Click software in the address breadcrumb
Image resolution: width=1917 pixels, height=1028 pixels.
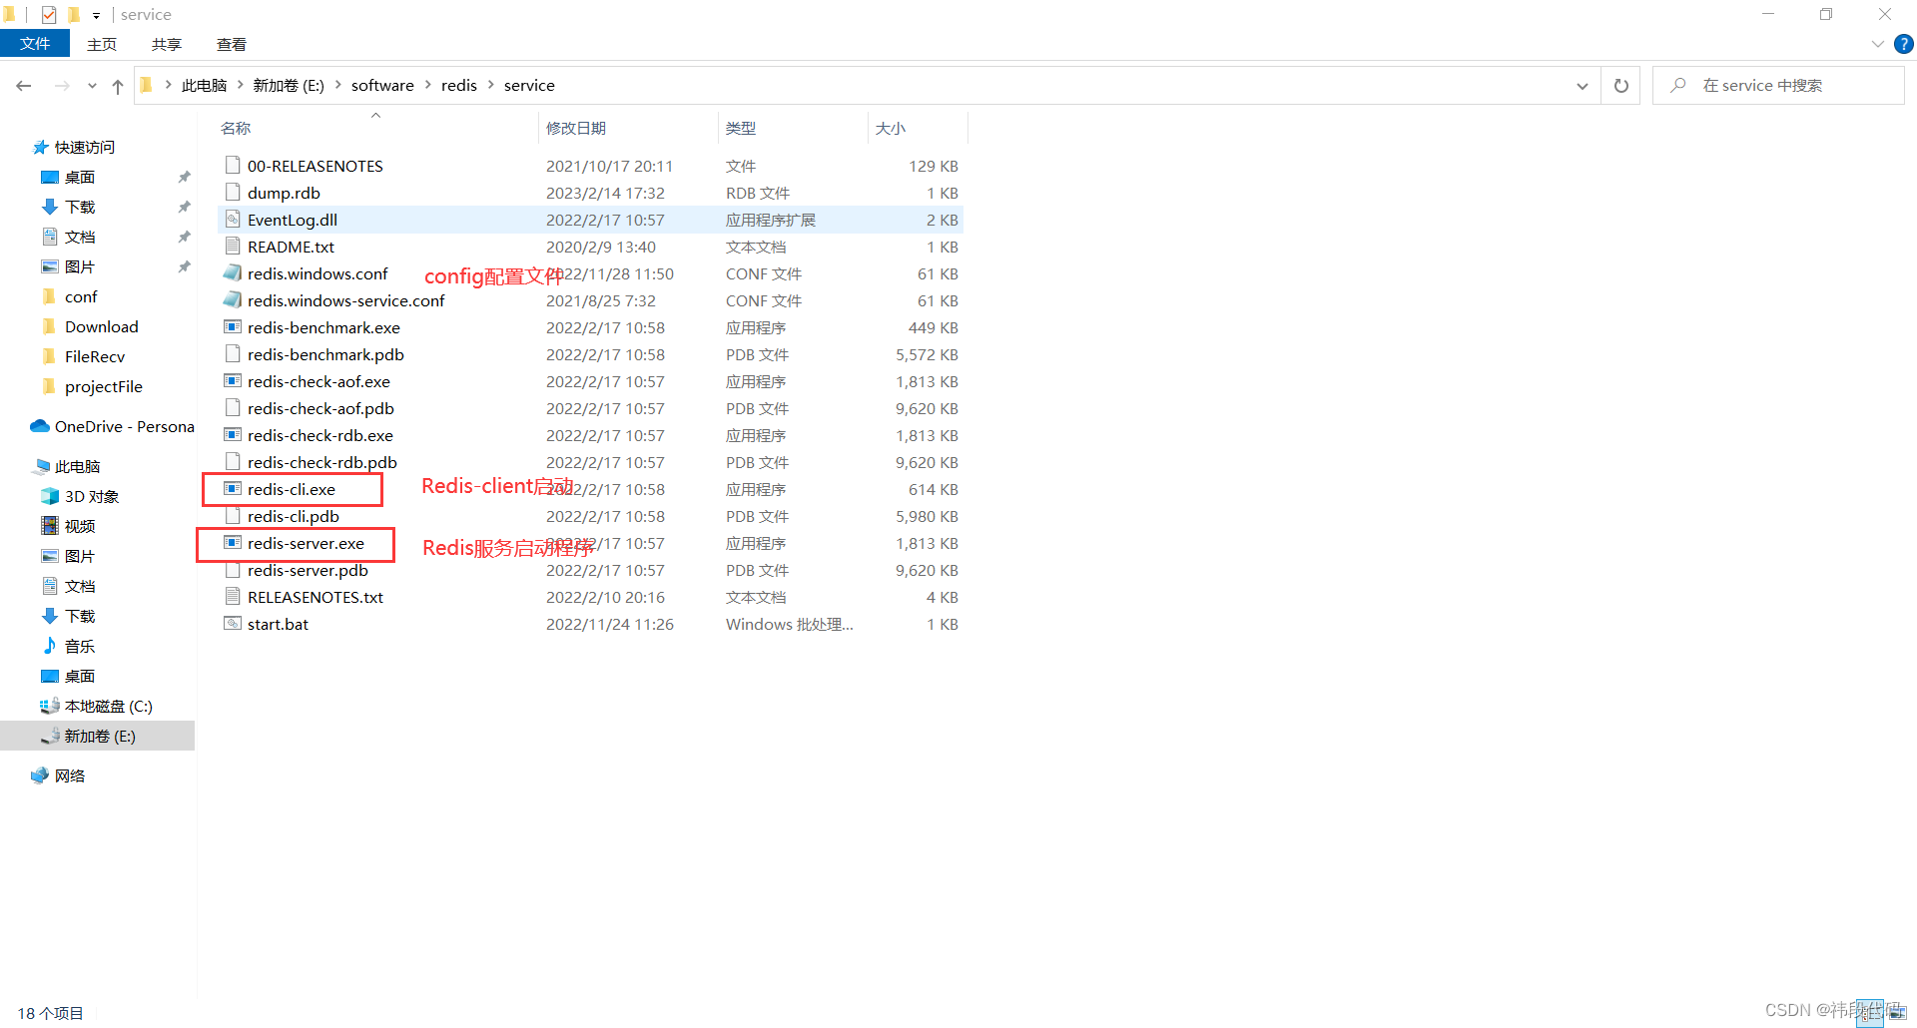pyautogui.click(x=382, y=86)
